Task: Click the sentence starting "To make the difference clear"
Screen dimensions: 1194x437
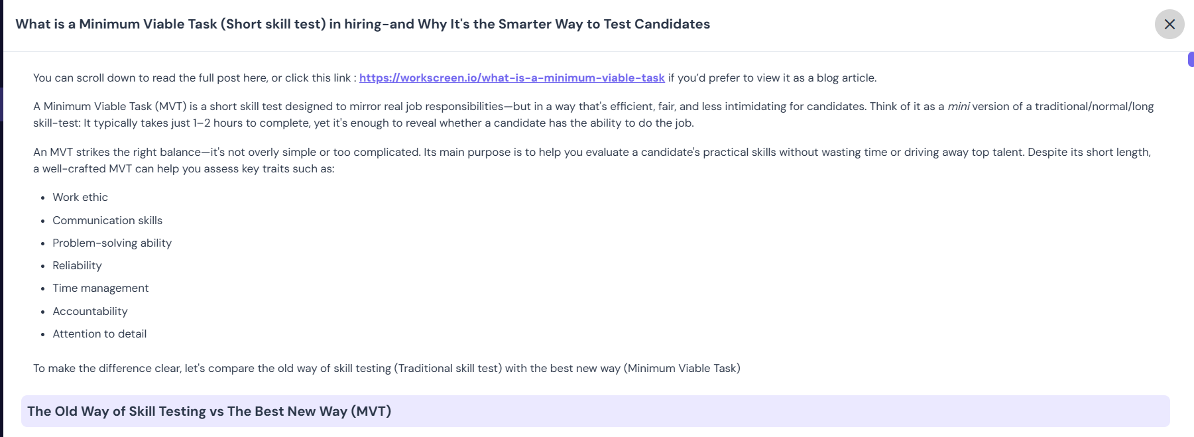Action: pos(387,369)
